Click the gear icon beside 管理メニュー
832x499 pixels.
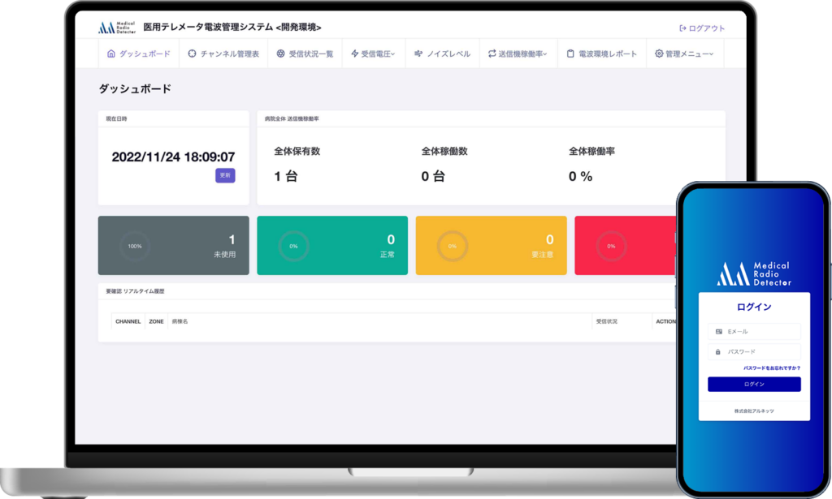click(659, 54)
